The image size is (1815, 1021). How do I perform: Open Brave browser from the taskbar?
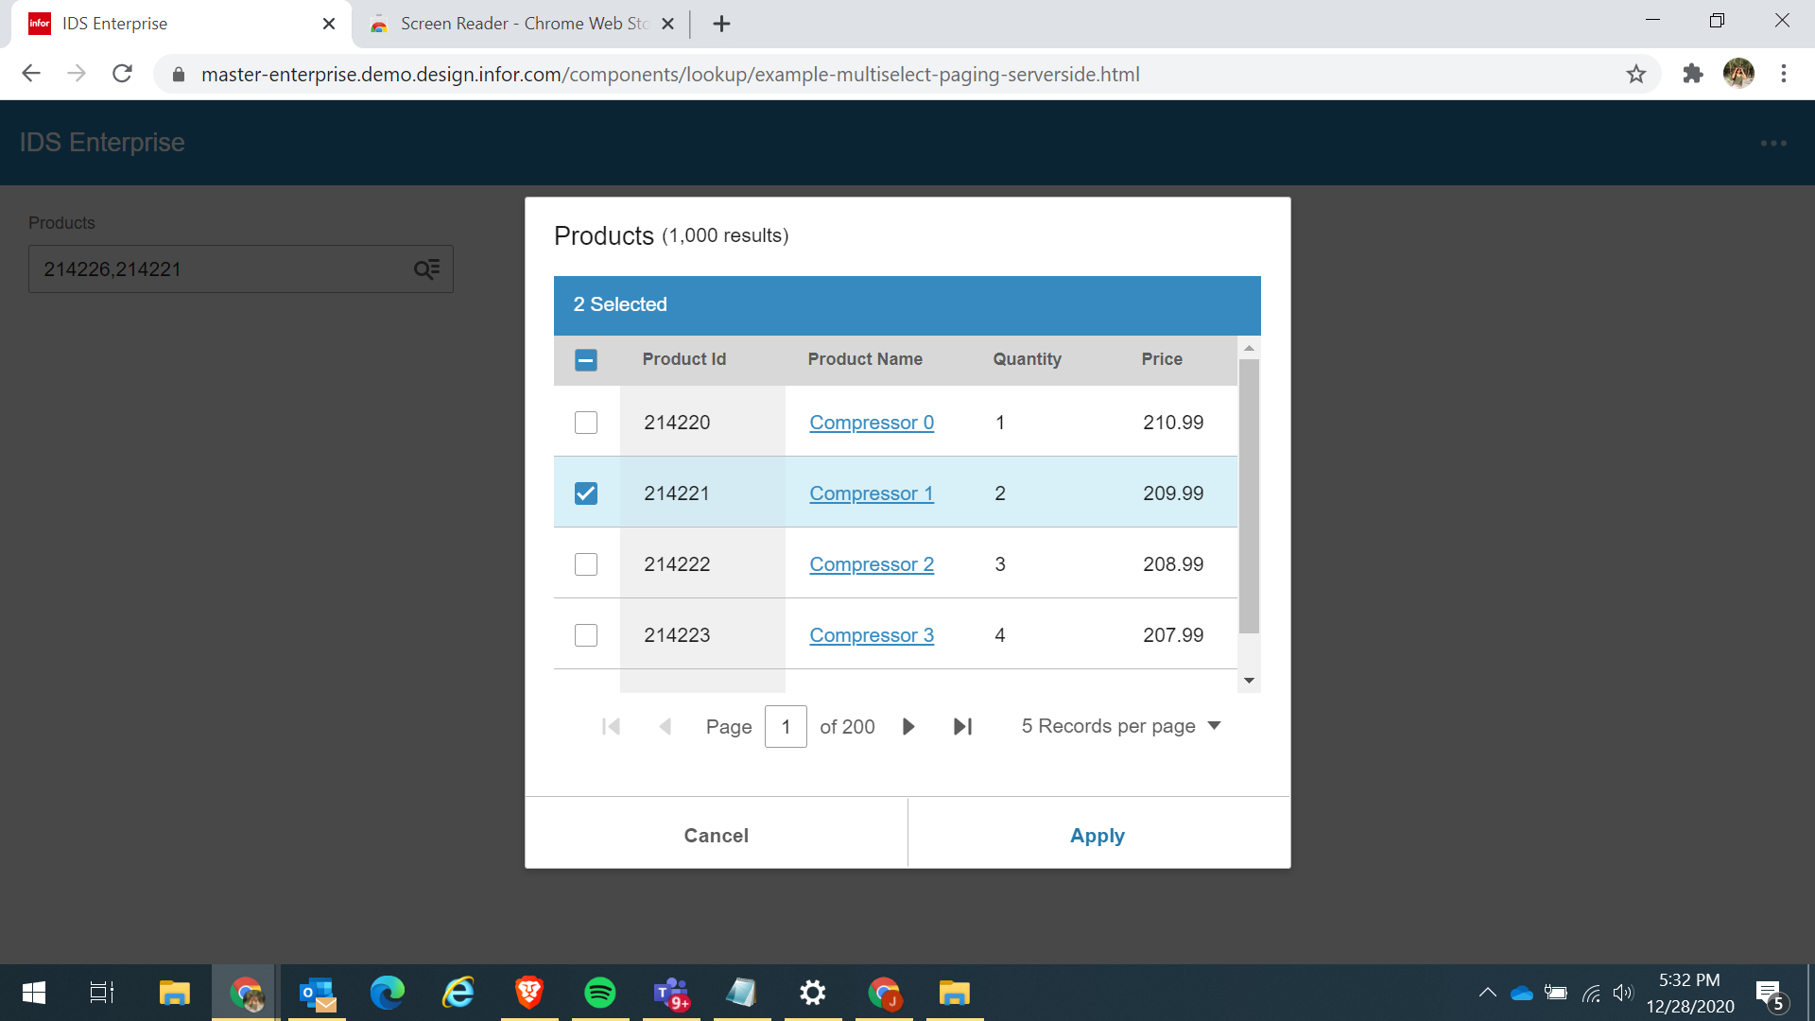tap(529, 993)
